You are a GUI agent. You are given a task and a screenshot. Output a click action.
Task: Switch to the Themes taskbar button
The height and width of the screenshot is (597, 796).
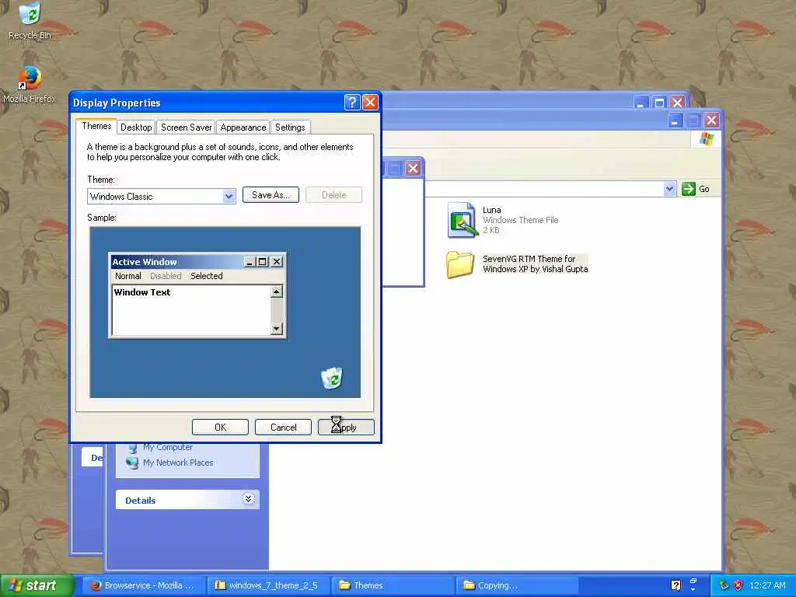[x=393, y=585]
